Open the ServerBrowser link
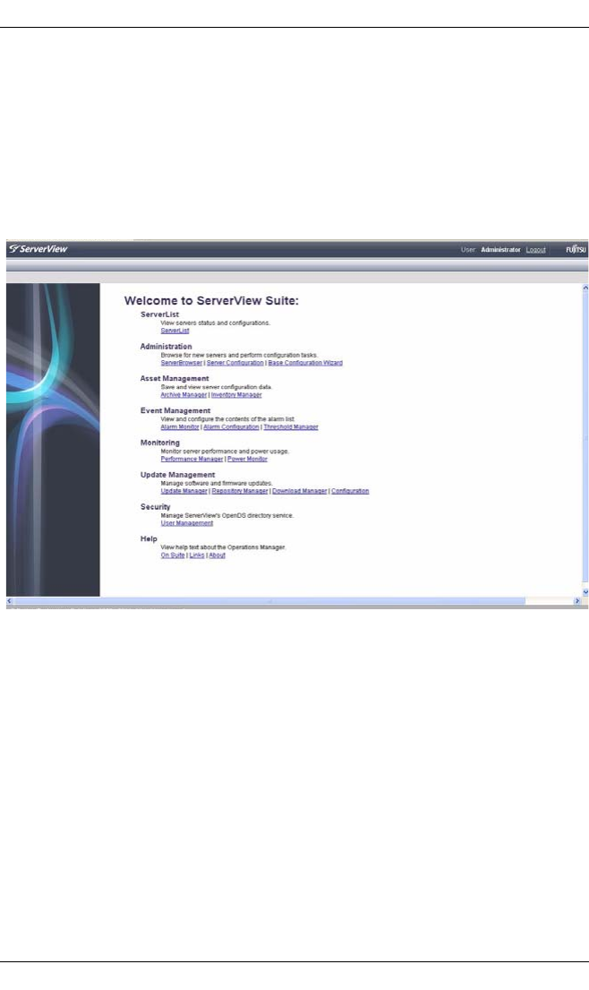This screenshot has height=990, width=589. [x=182, y=363]
